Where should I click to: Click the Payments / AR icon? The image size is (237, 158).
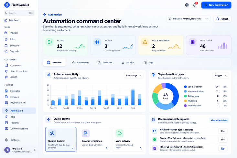coord(6,102)
